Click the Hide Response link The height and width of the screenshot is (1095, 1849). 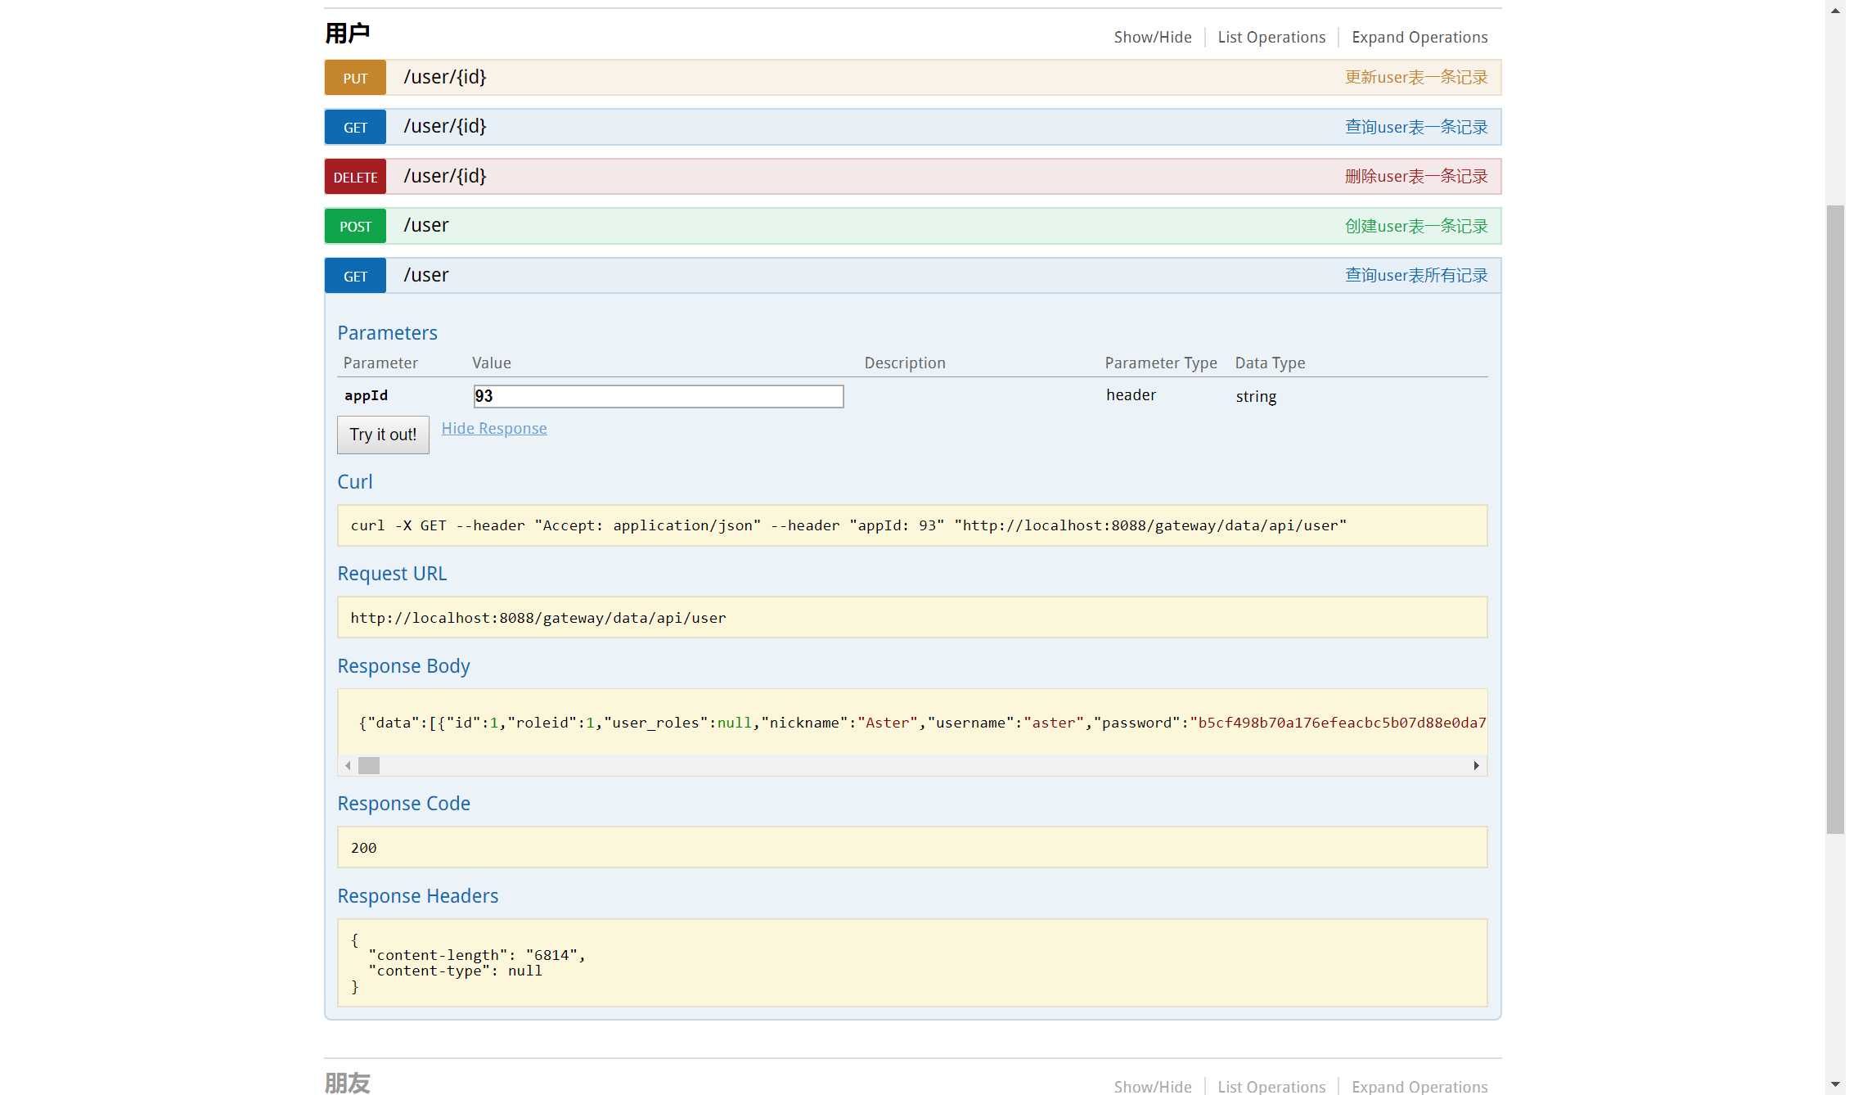tap(494, 428)
